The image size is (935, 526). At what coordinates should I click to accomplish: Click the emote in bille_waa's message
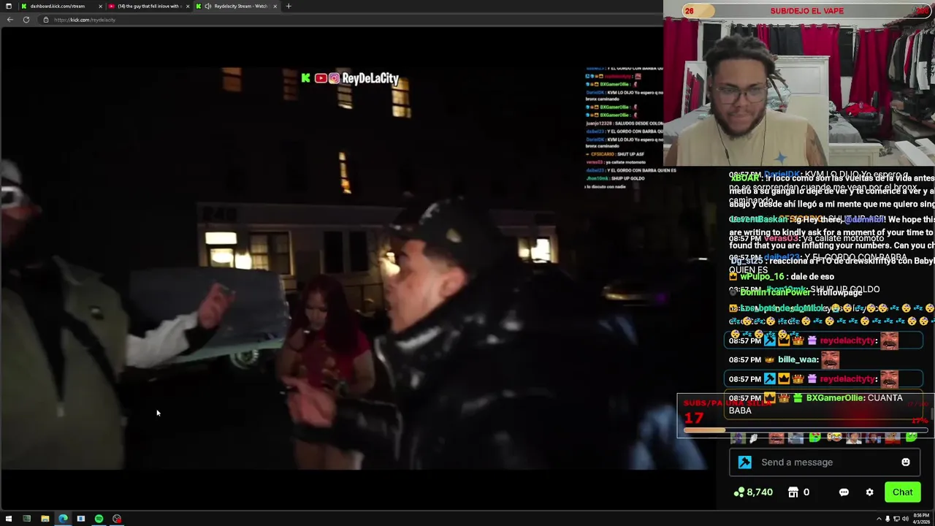coord(830,359)
